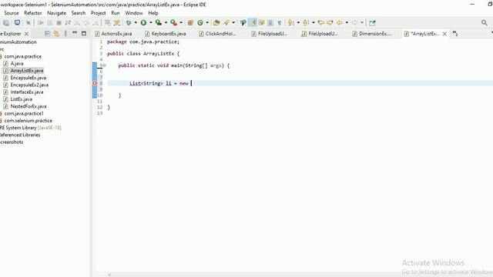The image size is (493, 277).
Task: Click the Open Type icon
Action: (x=216, y=22)
